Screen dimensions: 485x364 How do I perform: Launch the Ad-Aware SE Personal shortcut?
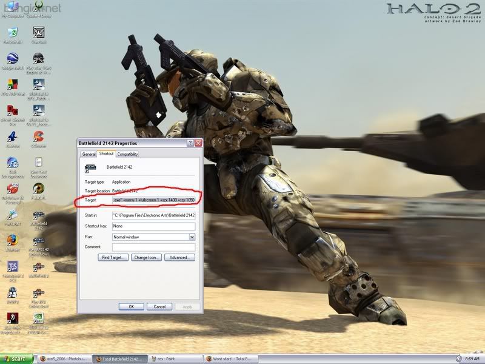tap(12, 189)
